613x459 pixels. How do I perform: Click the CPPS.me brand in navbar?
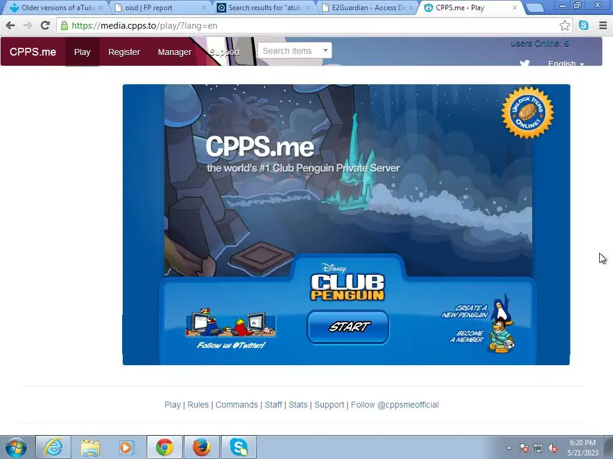(x=33, y=51)
